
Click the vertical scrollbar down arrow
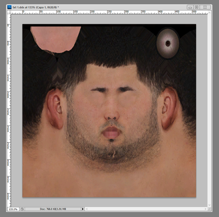(209, 205)
